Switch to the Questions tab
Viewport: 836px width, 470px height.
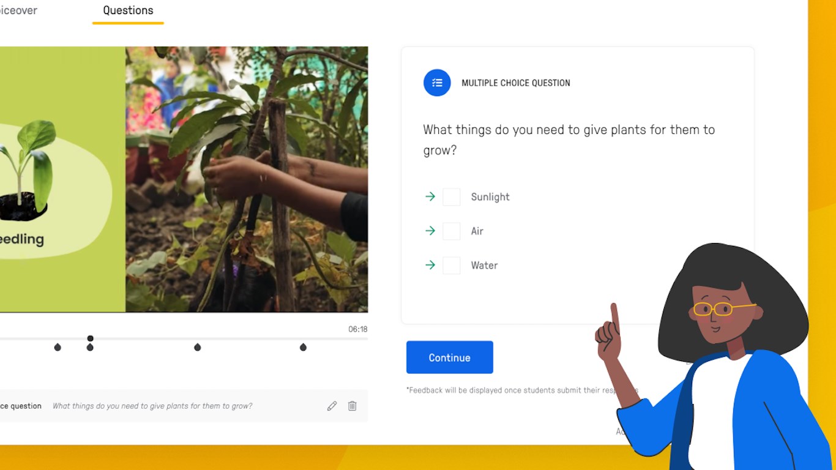(x=128, y=10)
